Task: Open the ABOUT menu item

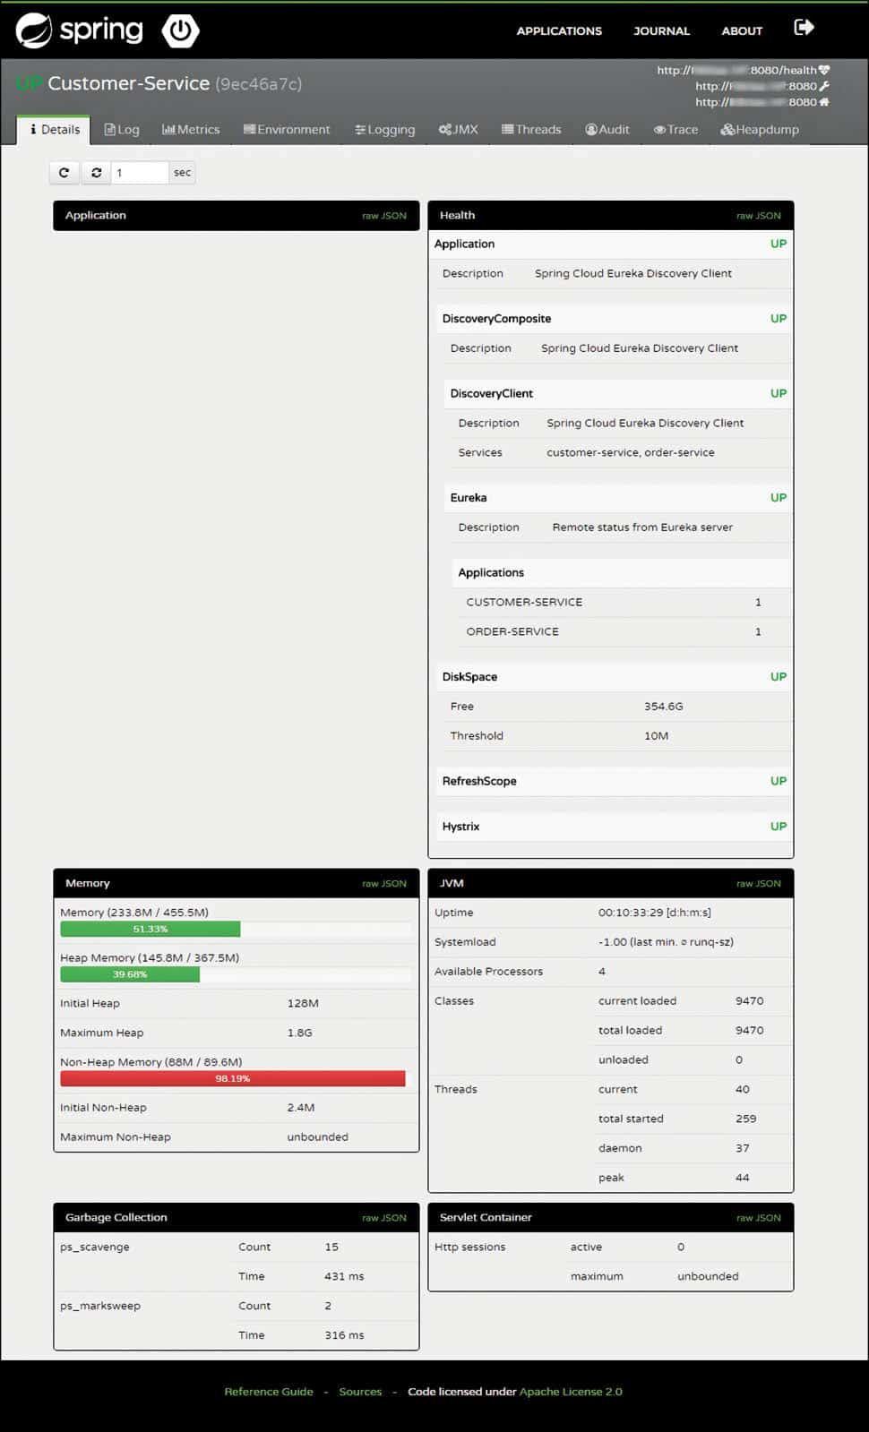Action: click(742, 30)
